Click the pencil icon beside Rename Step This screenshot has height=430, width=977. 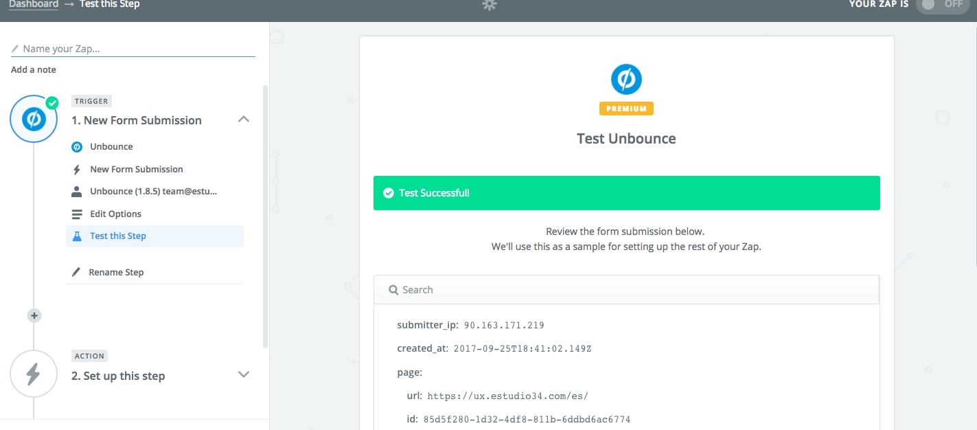[76, 273]
